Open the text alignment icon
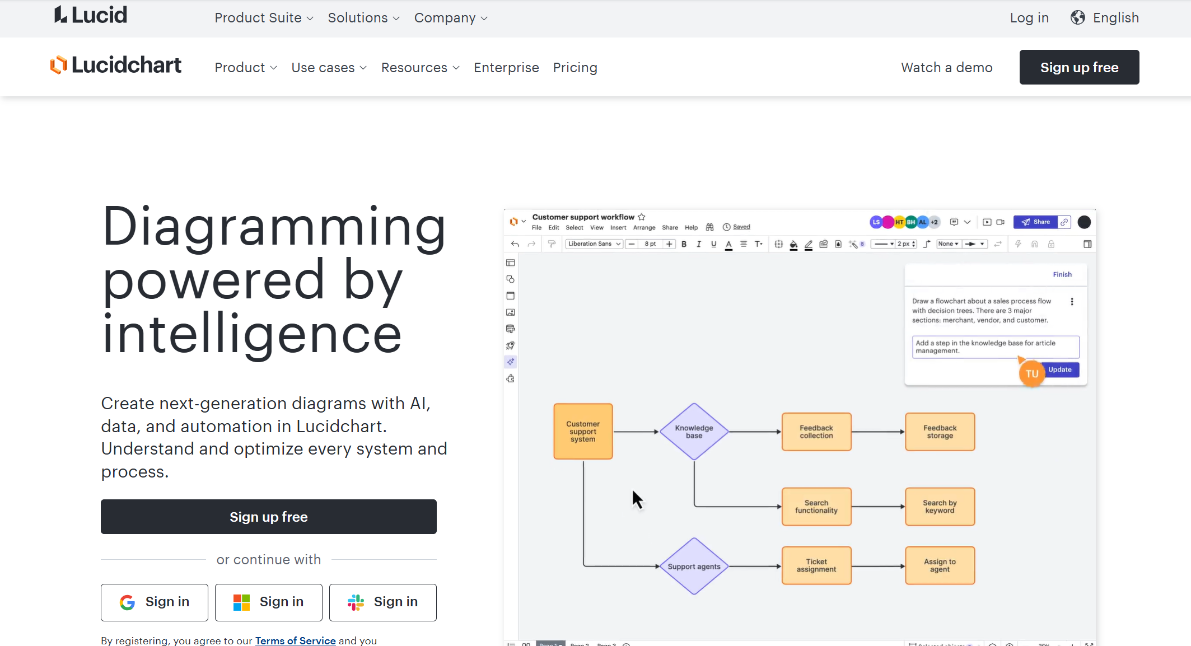 [744, 244]
